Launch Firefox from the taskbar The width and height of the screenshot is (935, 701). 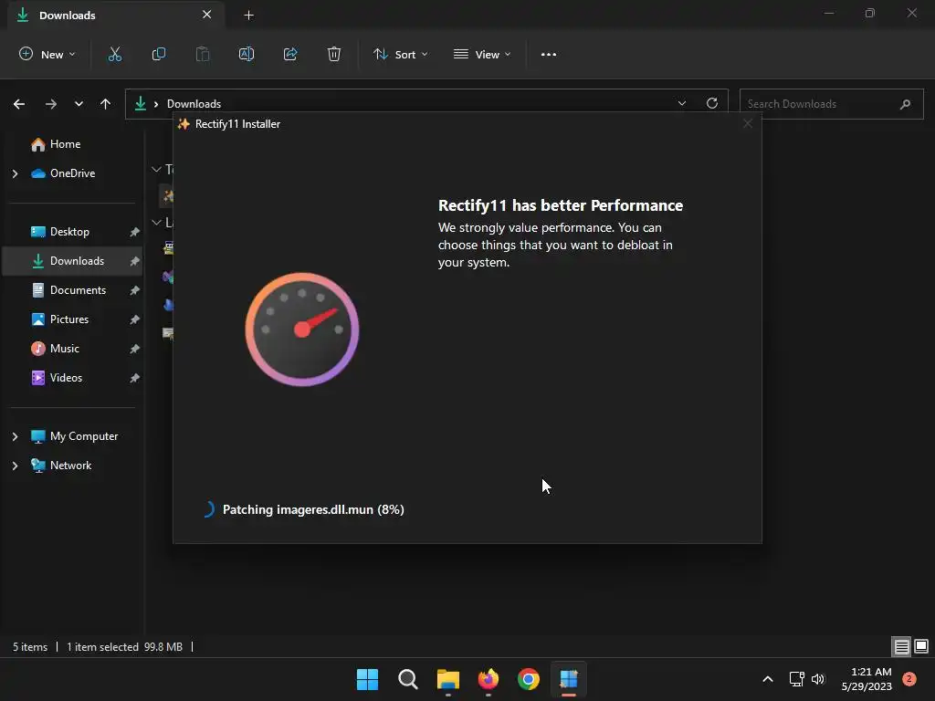click(x=489, y=679)
